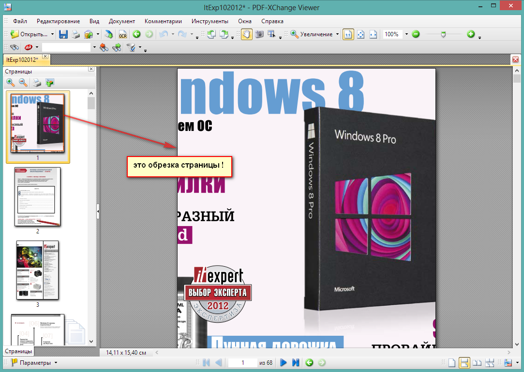Viewport: 524px width, 372px height.
Task: Click the Страницы tab at panel bottom
Action: 18,351
